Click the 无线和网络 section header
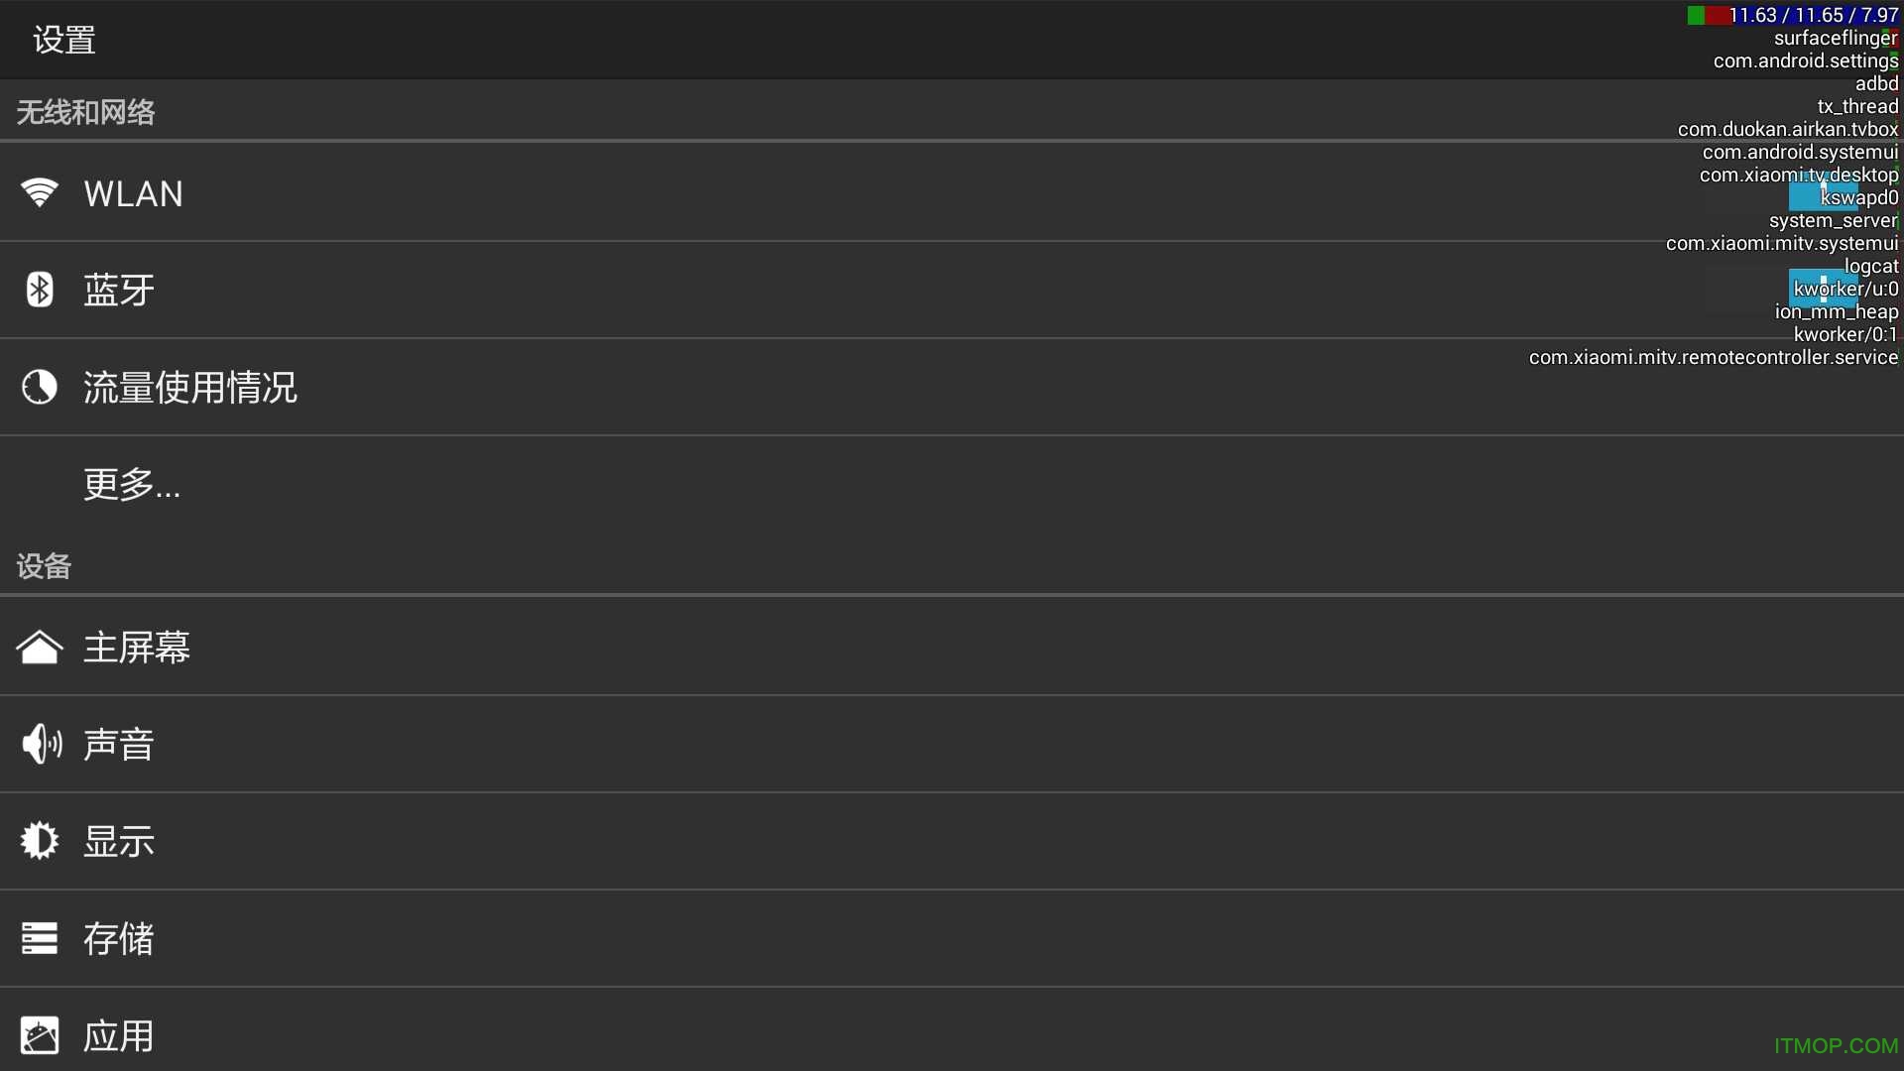 pos(86,112)
